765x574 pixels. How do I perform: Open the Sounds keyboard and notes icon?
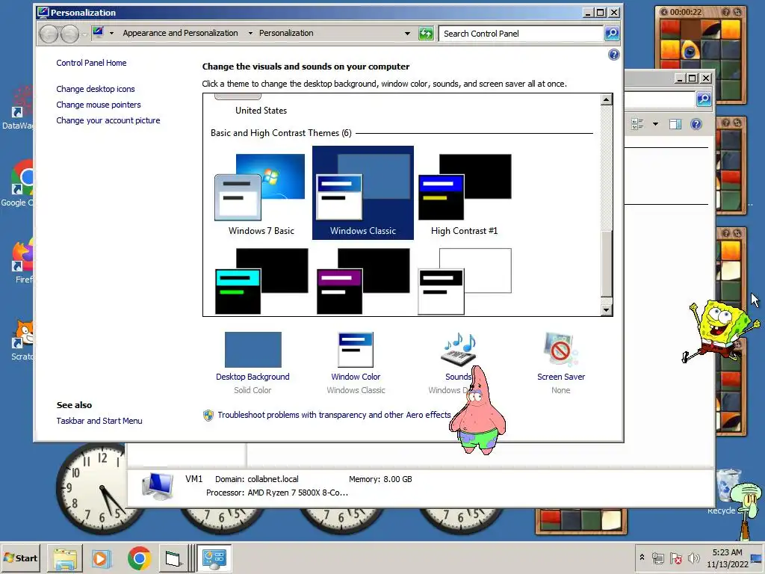(458, 349)
